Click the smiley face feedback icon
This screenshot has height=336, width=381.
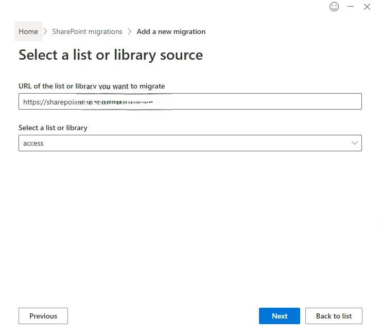click(334, 7)
